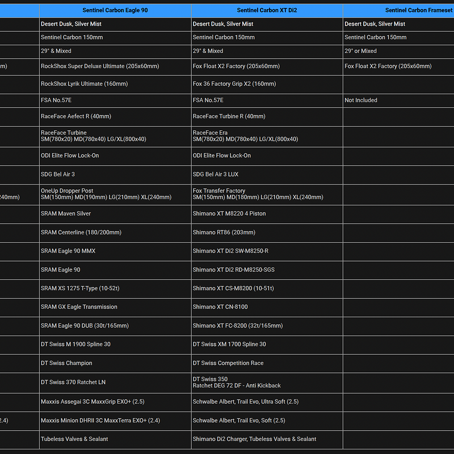This screenshot has height=454, width=454.
Task: Click Schwalbe Albert Trail Evo Ultra Soft cell
Action: point(267,402)
